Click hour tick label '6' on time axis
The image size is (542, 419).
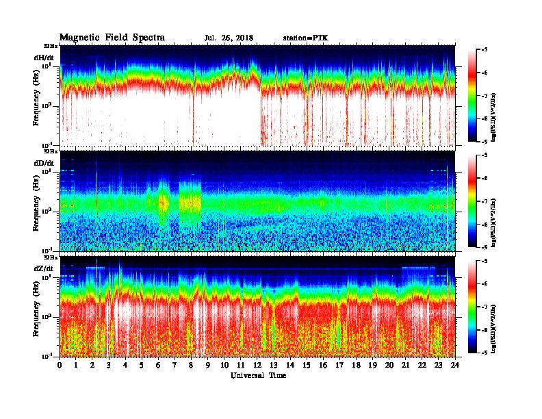coord(158,365)
